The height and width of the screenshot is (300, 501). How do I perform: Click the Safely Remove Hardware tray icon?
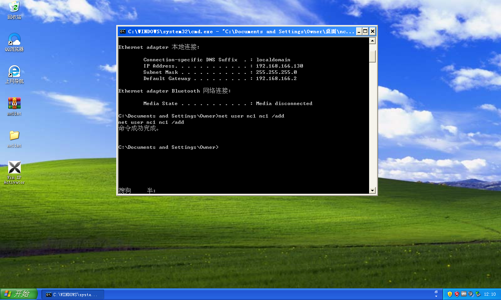478,294
